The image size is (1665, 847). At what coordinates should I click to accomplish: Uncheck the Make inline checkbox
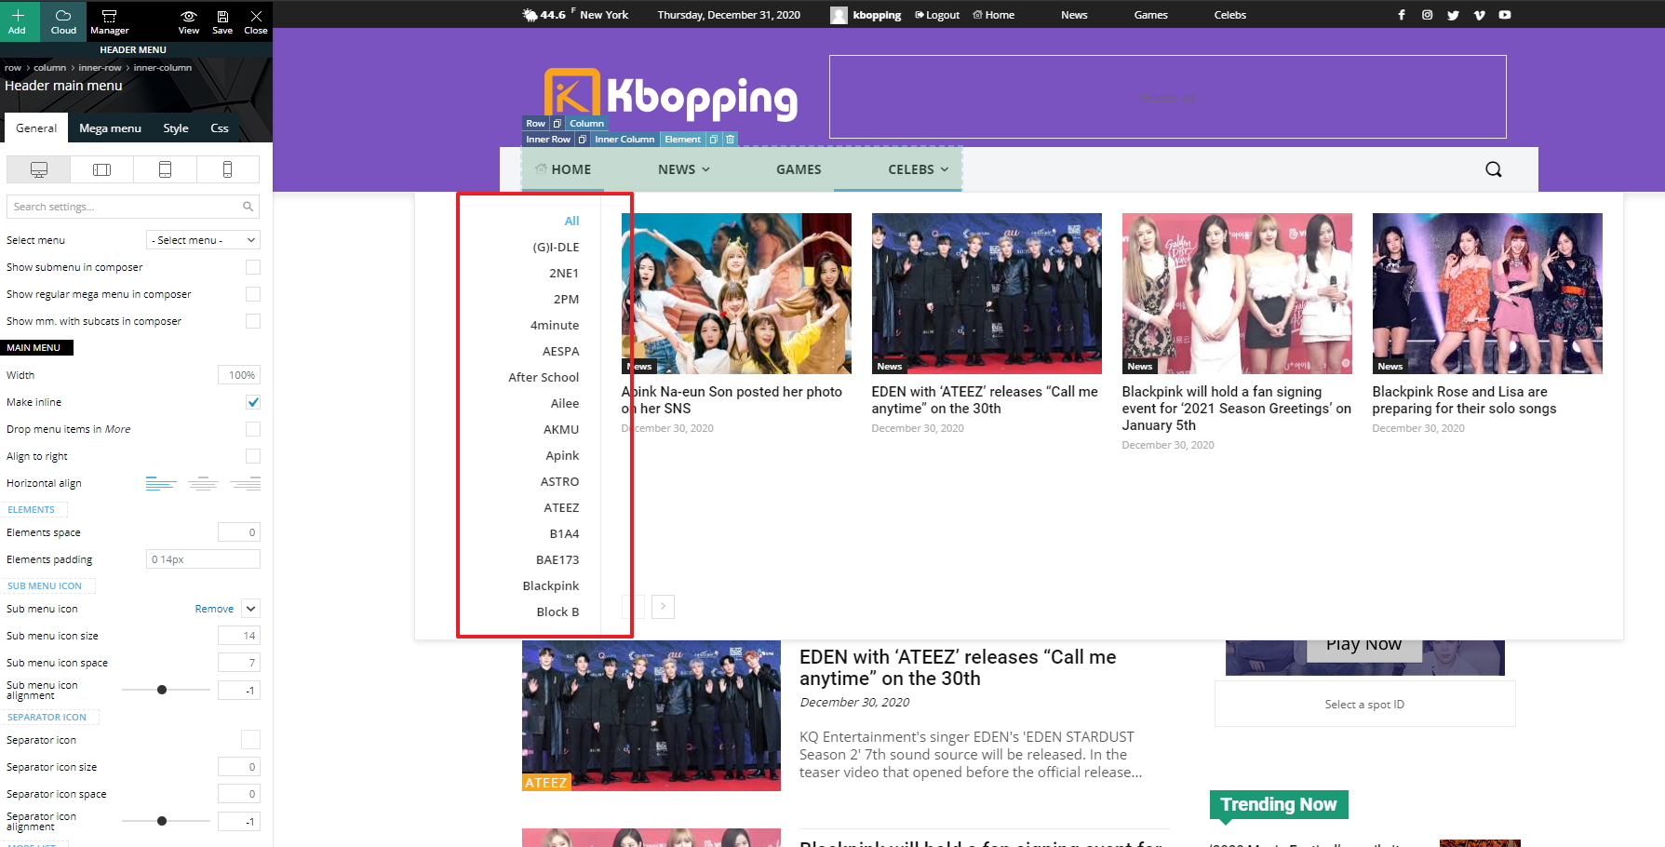coord(253,402)
